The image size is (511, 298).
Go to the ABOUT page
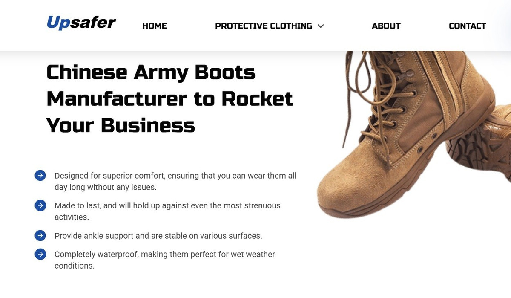tap(386, 26)
